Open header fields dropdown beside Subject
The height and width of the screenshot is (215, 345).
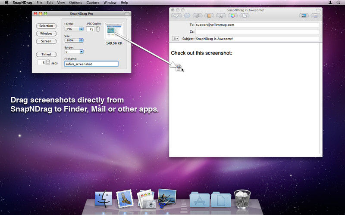[x=176, y=39]
